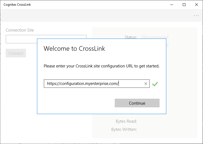Click the Connection Site label
Screen dimensions: 203x144
tap(20, 30)
